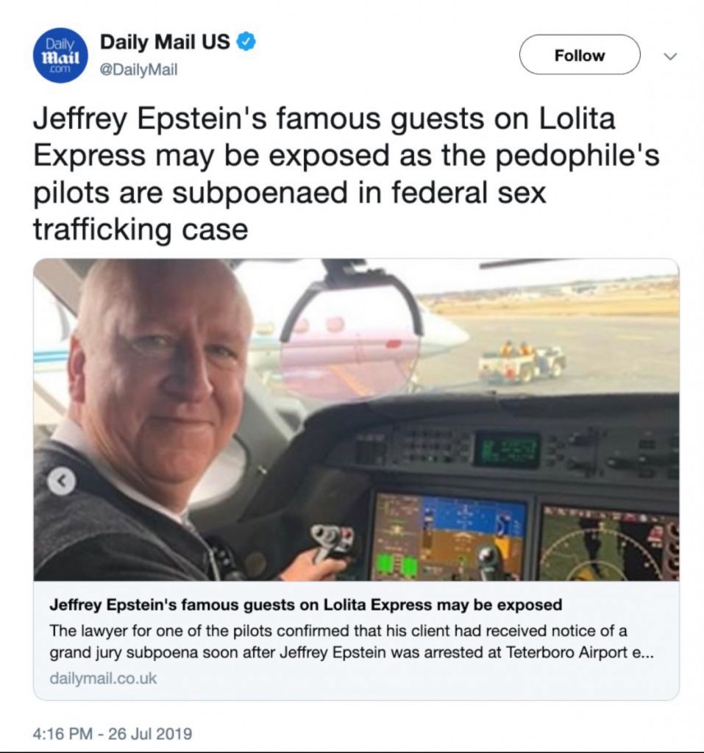This screenshot has width=704, height=753.
Task: Click the dailymail.co.uk domain link
Action: [x=103, y=679]
